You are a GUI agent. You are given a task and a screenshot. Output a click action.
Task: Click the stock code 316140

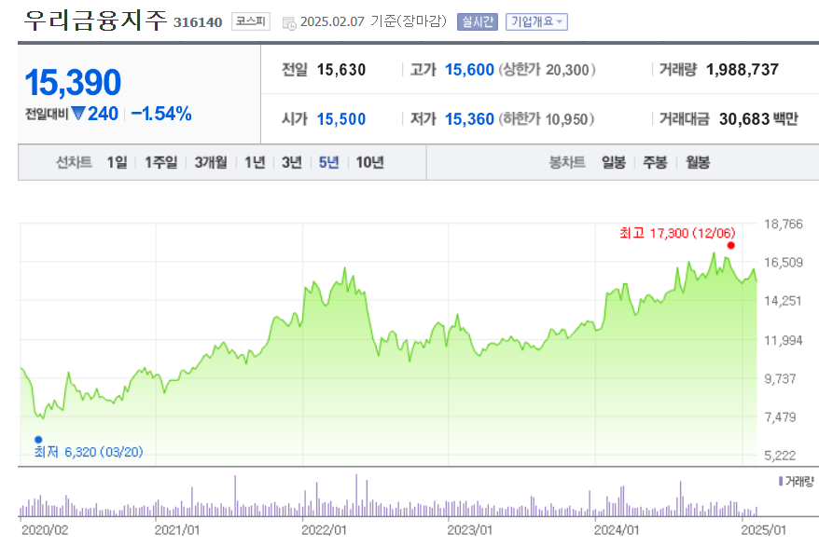(x=198, y=22)
